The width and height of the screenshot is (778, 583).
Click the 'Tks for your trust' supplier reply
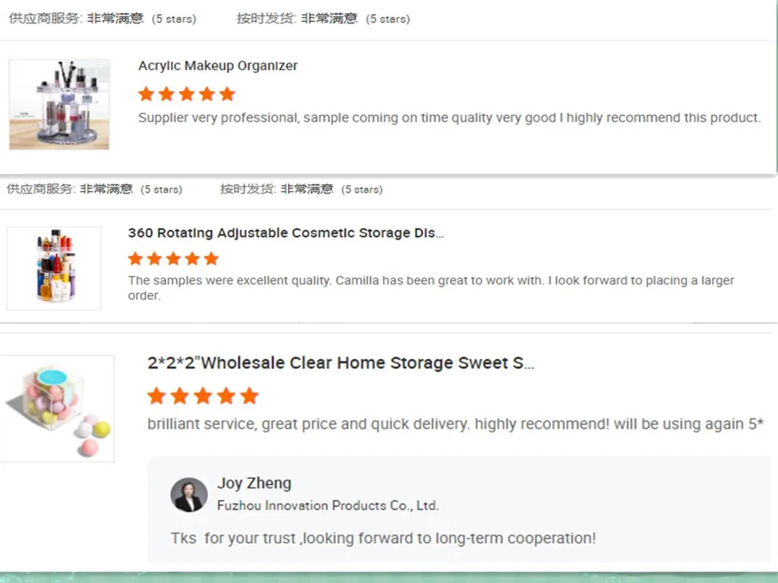[x=383, y=538]
